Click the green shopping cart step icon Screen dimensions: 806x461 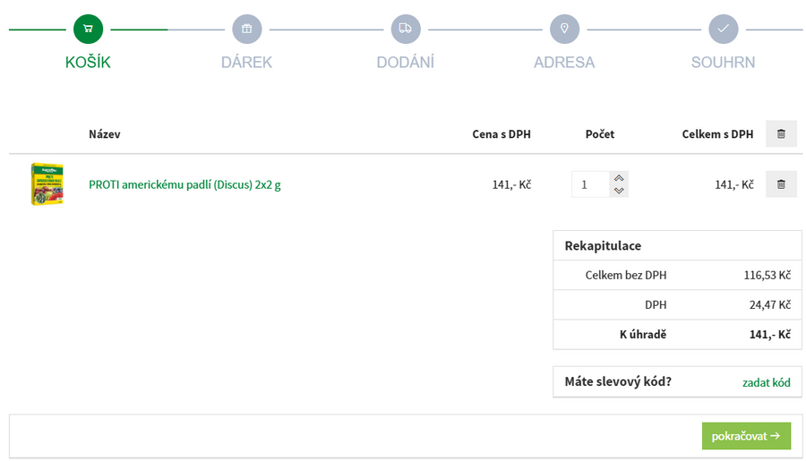point(88,29)
